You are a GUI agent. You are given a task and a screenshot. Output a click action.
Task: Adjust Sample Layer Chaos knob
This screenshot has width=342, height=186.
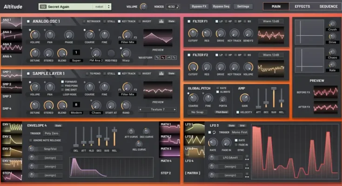(x=96, y=105)
